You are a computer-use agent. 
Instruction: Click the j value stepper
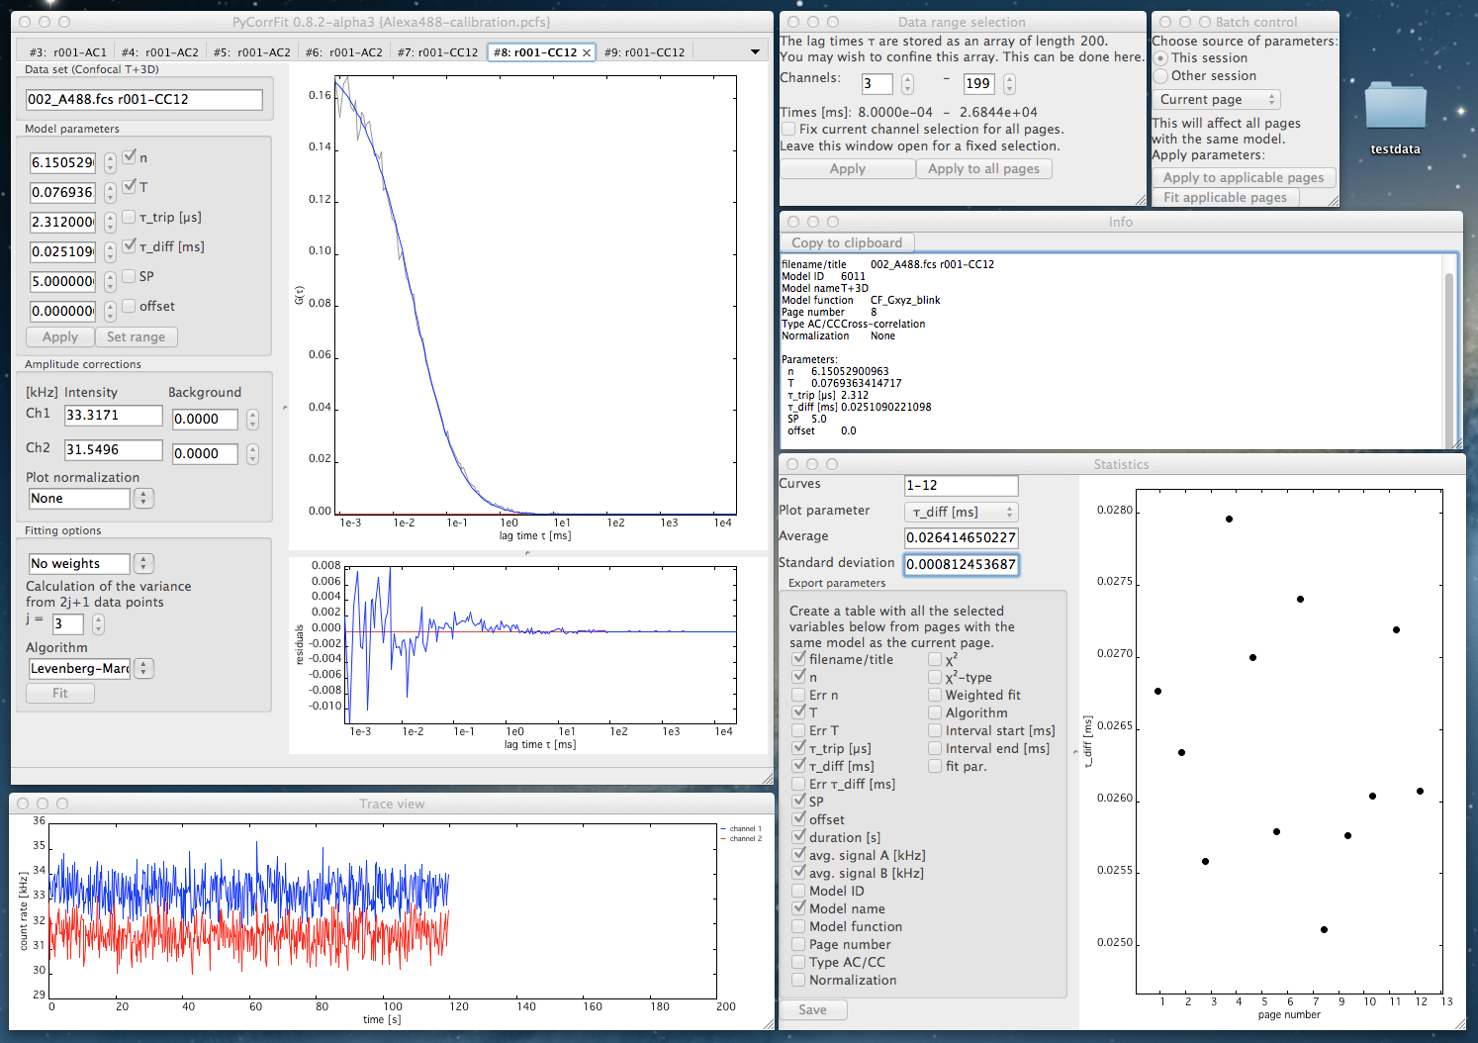click(x=98, y=624)
